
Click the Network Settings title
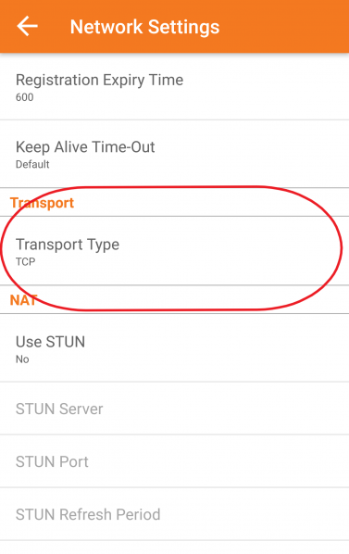coord(144,27)
